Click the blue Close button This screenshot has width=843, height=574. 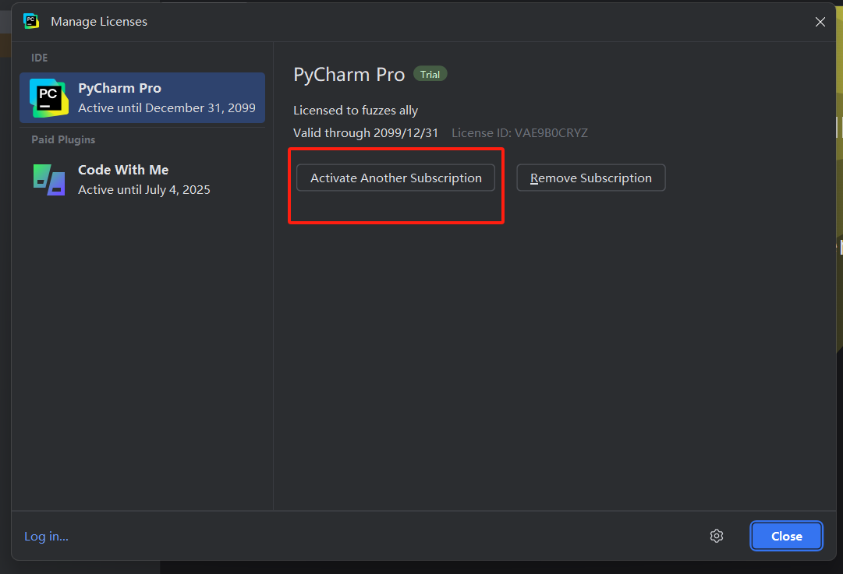pyautogui.click(x=787, y=536)
